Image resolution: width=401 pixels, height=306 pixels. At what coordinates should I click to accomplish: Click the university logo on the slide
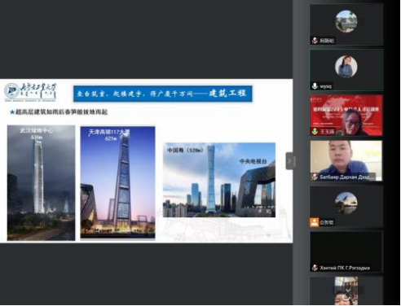click(30, 92)
